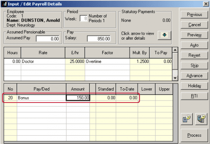Click the To-Date column header
Viewport: 210px width, 144px height.
tap(127, 89)
